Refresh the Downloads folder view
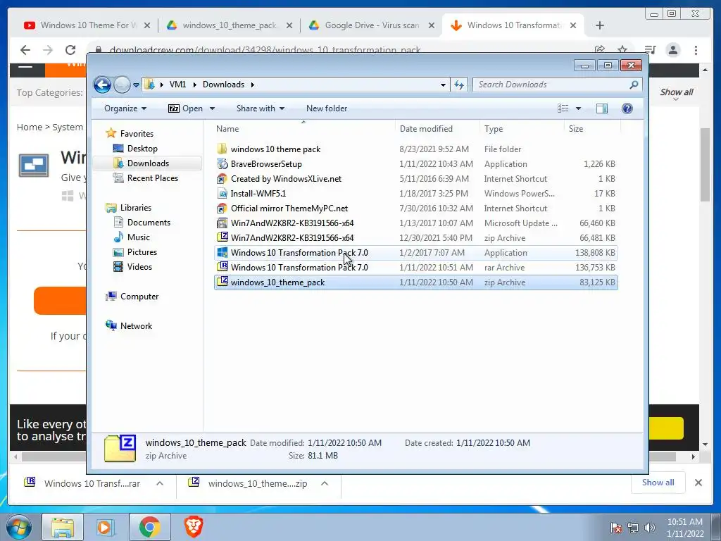The width and height of the screenshot is (721, 541). click(x=459, y=85)
